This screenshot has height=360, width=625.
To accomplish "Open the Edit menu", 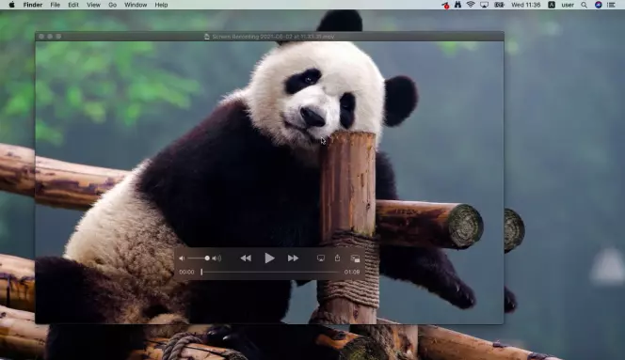I will pyautogui.click(x=72, y=5).
